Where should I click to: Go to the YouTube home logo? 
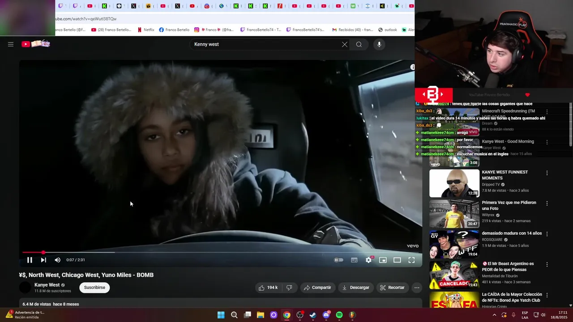coord(35,44)
